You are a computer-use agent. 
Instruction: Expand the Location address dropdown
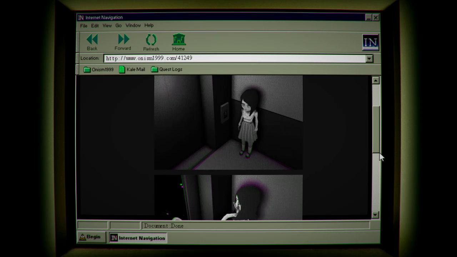click(369, 59)
